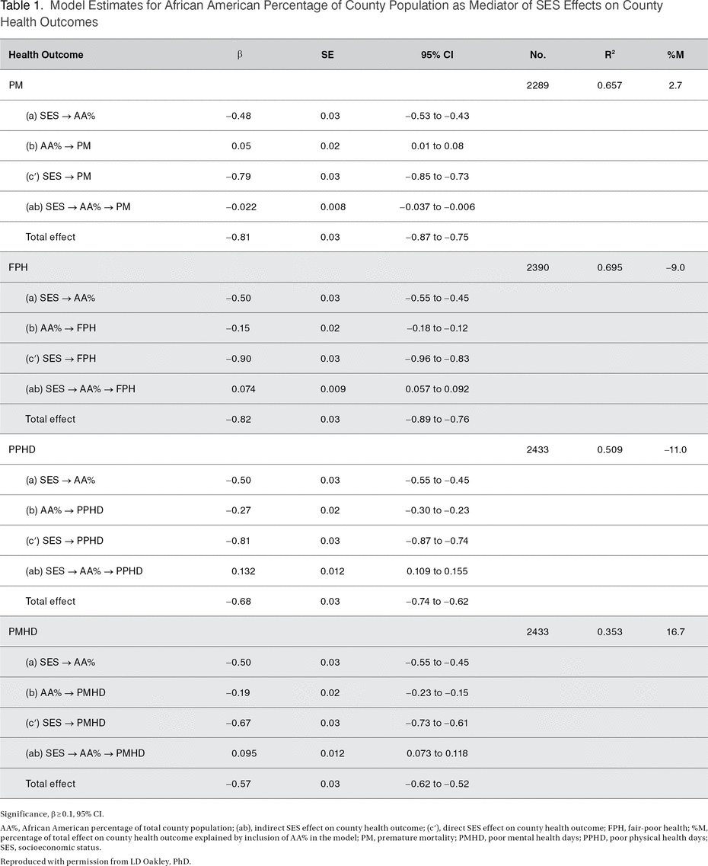708x866 pixels.
Task: Select the "(c′) SES → FPH" row label
Action: 61,358
